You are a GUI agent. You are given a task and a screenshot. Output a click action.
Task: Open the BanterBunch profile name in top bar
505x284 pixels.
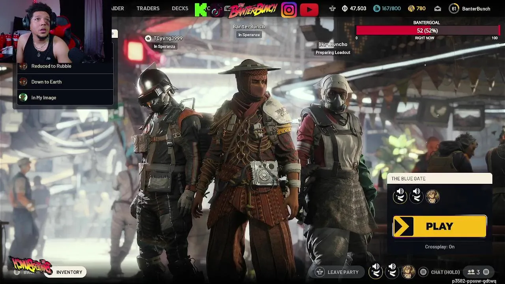[x=476, y=9]
